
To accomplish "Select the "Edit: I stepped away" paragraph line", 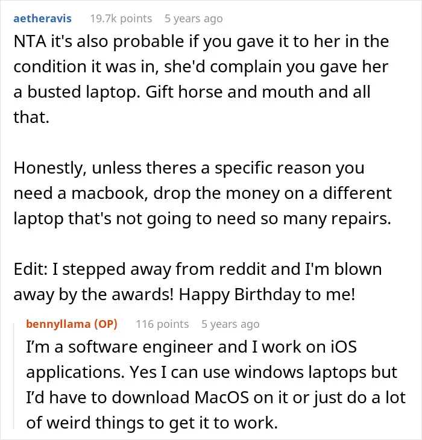I will (x=198, y=269).
